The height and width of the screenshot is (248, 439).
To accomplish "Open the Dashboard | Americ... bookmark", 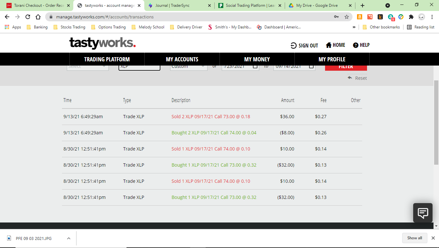I will click(279, 27).
